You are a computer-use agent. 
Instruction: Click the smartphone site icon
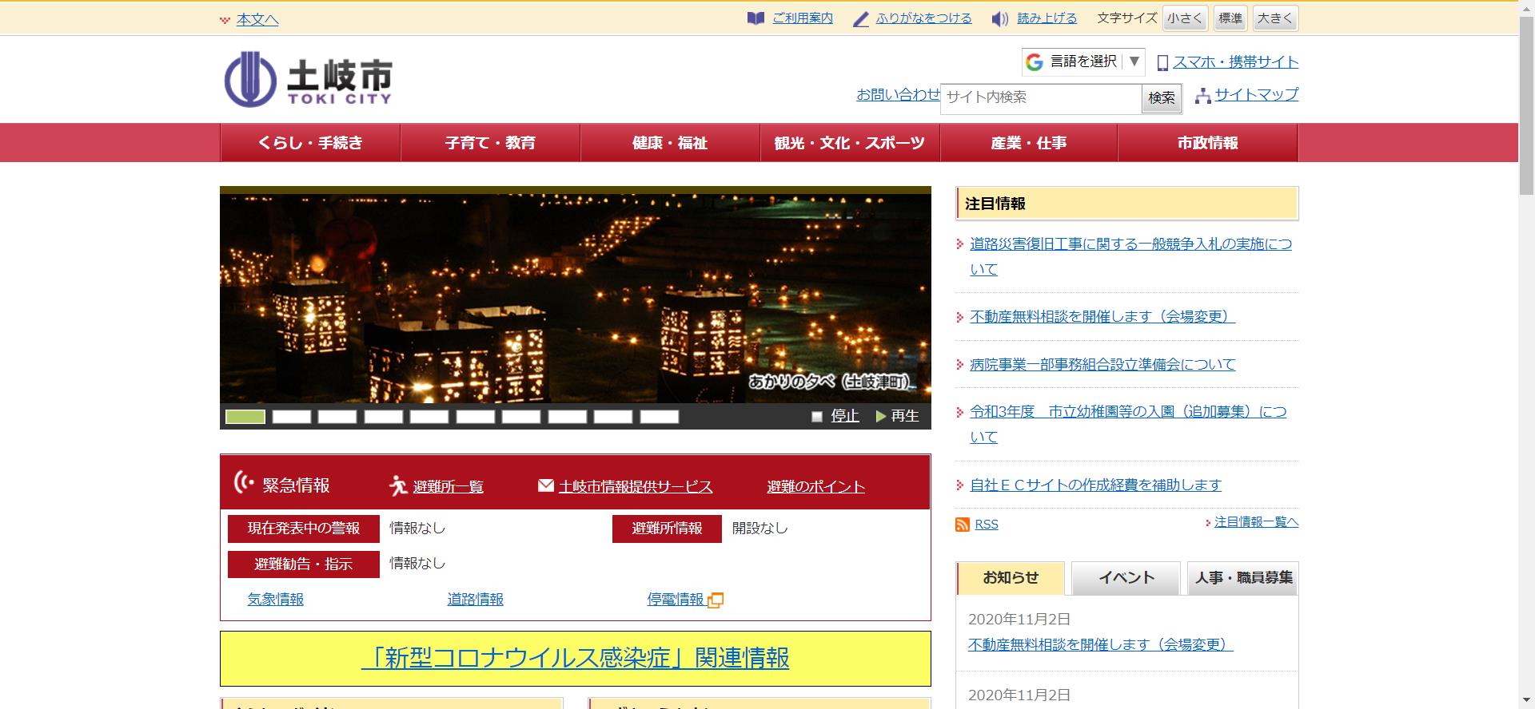click(1162, 62)
